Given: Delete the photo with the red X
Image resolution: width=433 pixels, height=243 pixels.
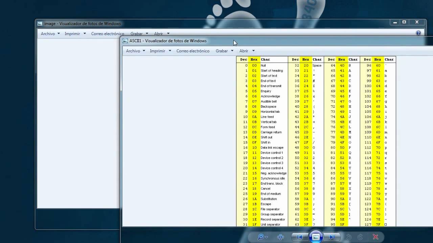Looking at the screenshot, I should point(375,237).
